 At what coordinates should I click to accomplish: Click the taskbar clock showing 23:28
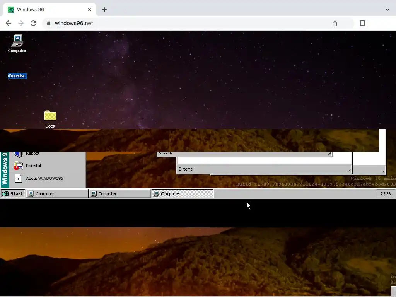[386, 194]
